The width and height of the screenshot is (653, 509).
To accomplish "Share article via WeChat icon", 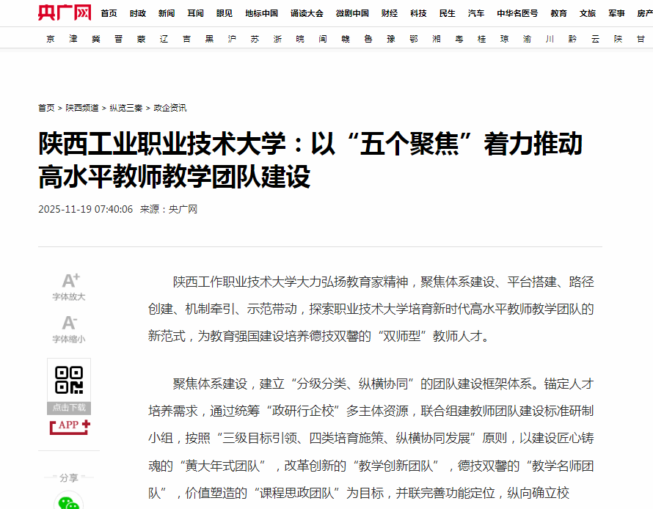I will coord(69,502).
